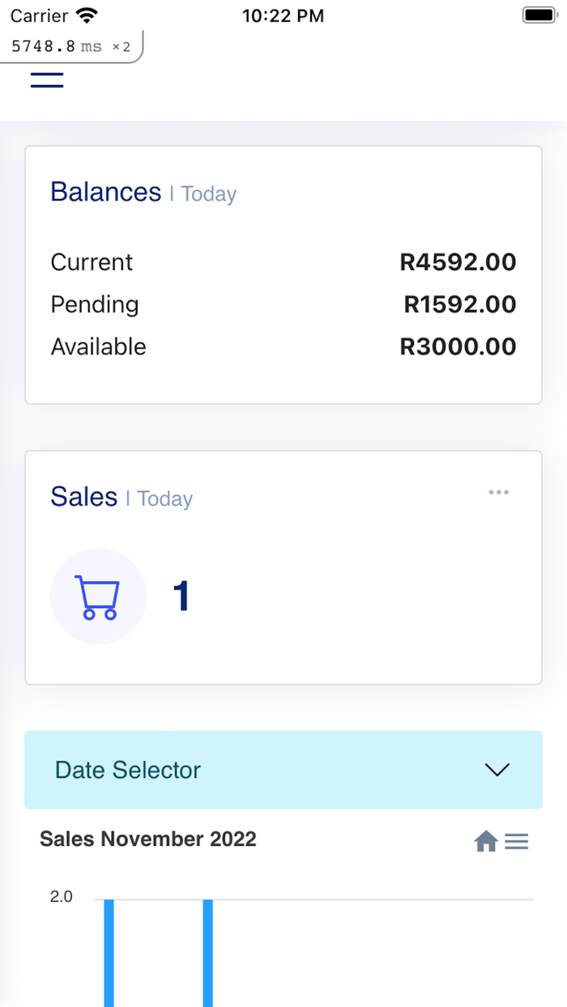Tap the battery indicator icon
Viewport: 567px width, 1007px height.
click(x=538, y=15)
